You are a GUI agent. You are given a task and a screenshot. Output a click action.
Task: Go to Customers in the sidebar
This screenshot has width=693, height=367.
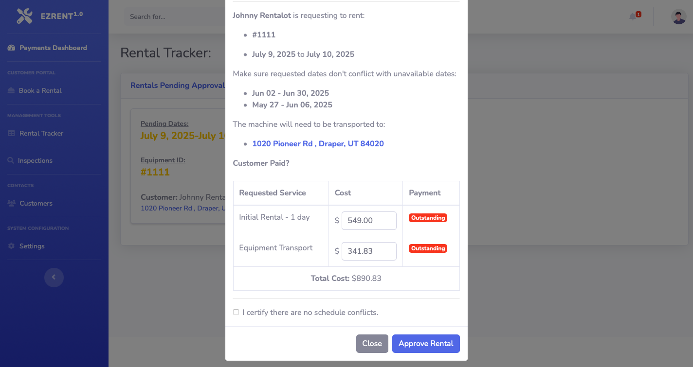36,203
